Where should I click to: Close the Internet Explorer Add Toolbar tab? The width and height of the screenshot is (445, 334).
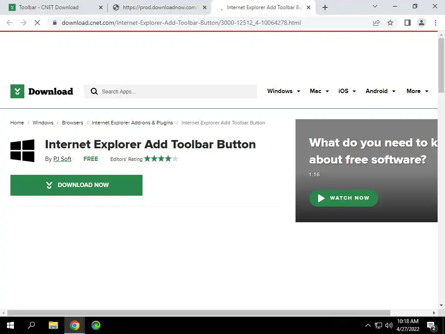[309, 7]
